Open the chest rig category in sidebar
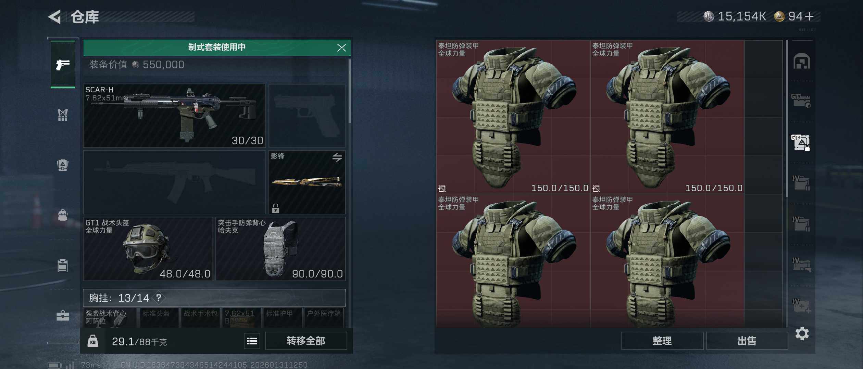Screen dimensions: 863x369 [63, 115]
